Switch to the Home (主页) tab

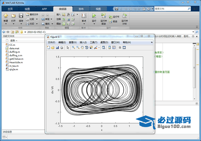pyautogui.click(x=10, y=9)
